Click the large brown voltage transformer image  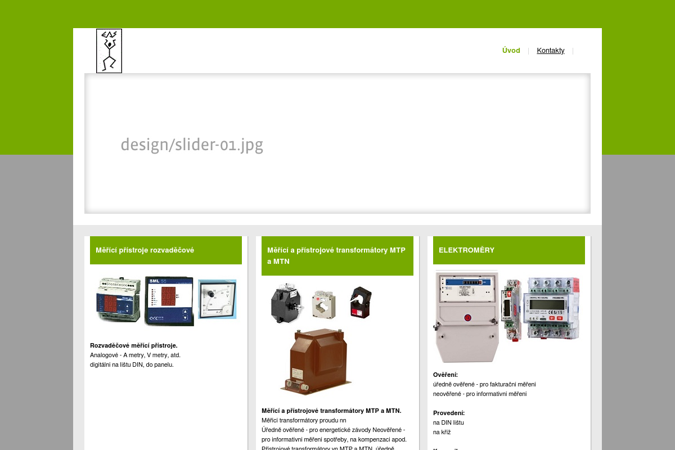[317, 362]
